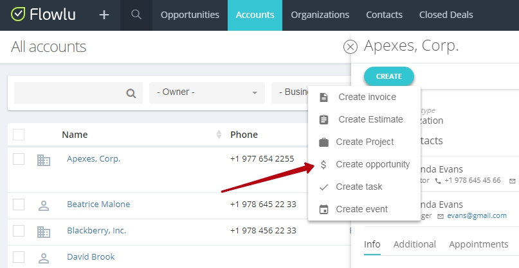Click the CREATE button
The width and height of the screenshot is (519, 268).
click(x=389, y=76)
